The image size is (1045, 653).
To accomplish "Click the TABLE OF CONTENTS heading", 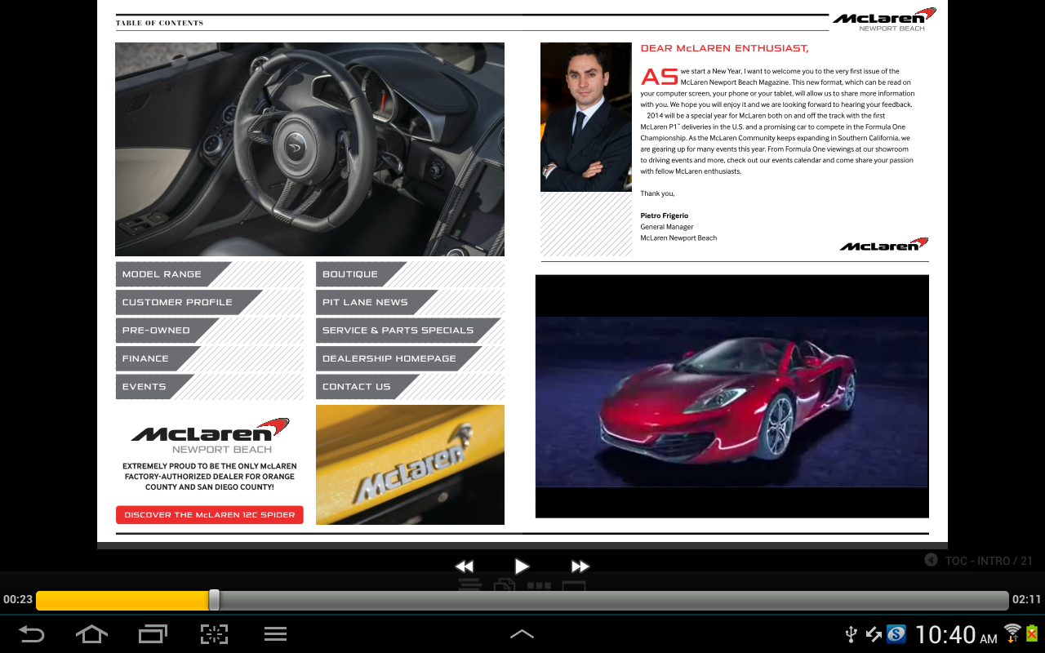I will (159, 23).
